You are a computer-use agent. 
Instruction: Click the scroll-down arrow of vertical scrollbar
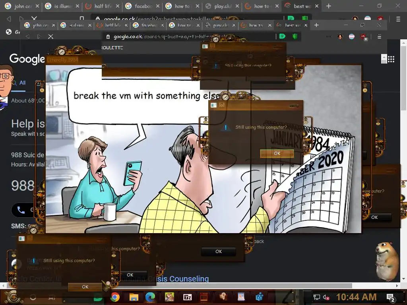[403, 279]
